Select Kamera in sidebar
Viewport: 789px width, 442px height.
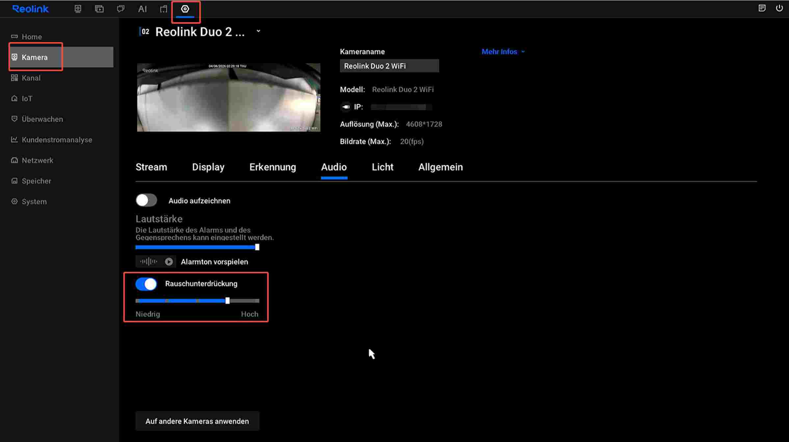point(62,57)
